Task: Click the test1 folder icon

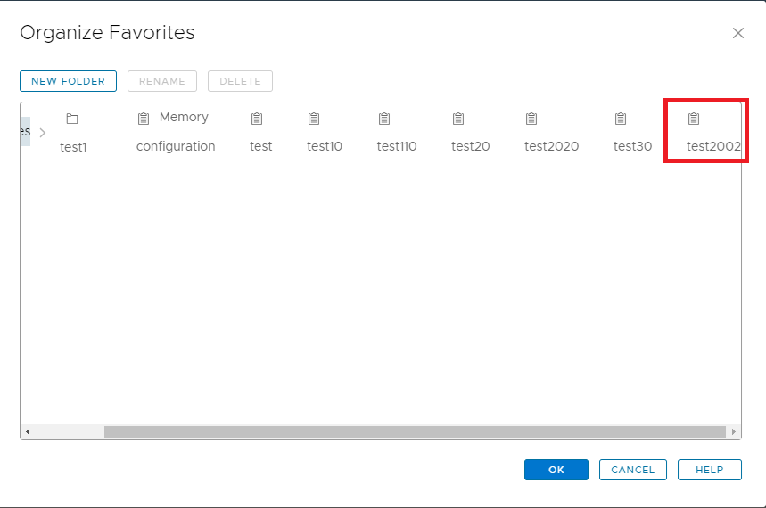Action: point(72,119)
